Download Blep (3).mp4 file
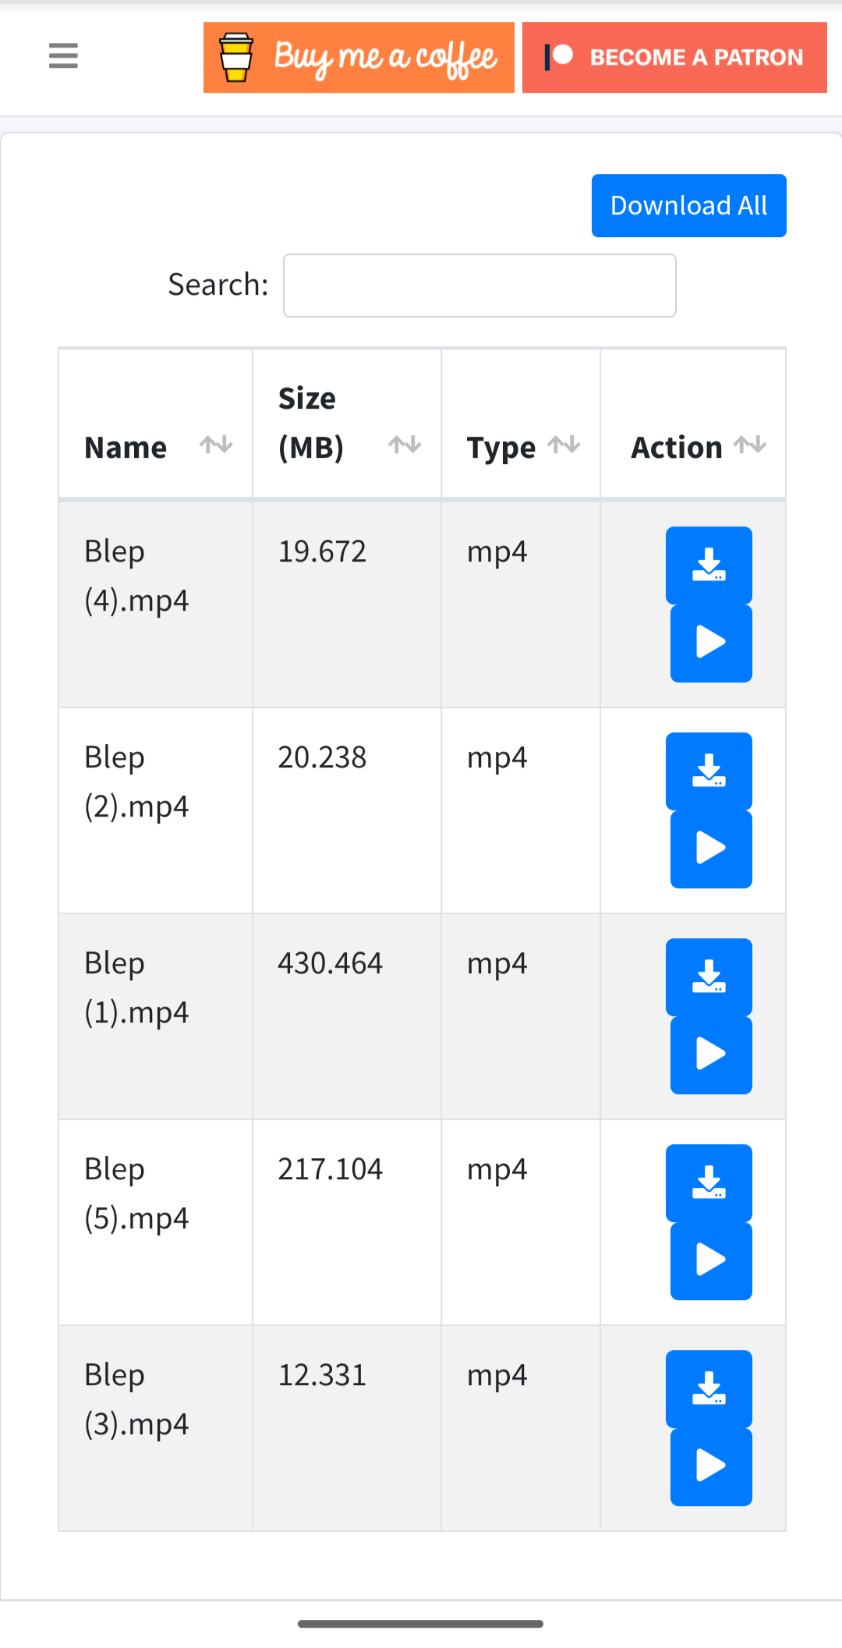This screenshot has height=1648, width=842. pos(709,1388)
